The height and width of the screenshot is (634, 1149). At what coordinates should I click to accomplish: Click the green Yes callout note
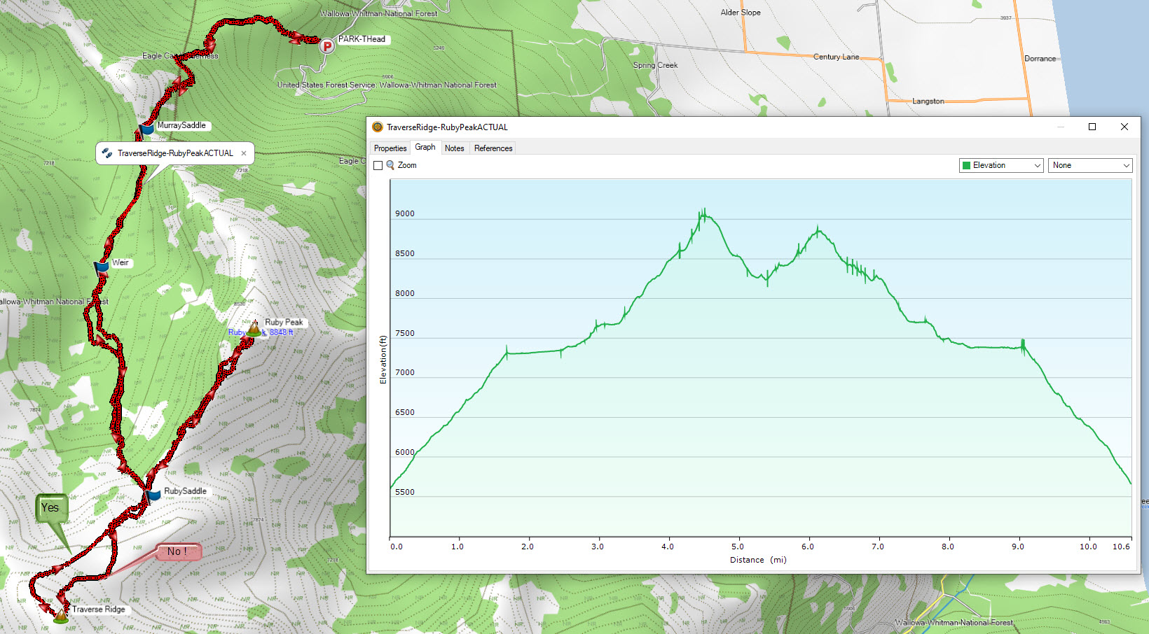click(50, 508)
